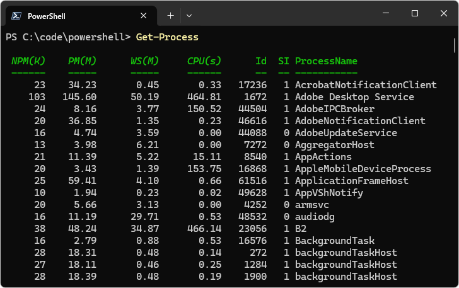The image size is (459, 288).
Task: Click the CPU(s) column header
Action: (x=204, y=61)
